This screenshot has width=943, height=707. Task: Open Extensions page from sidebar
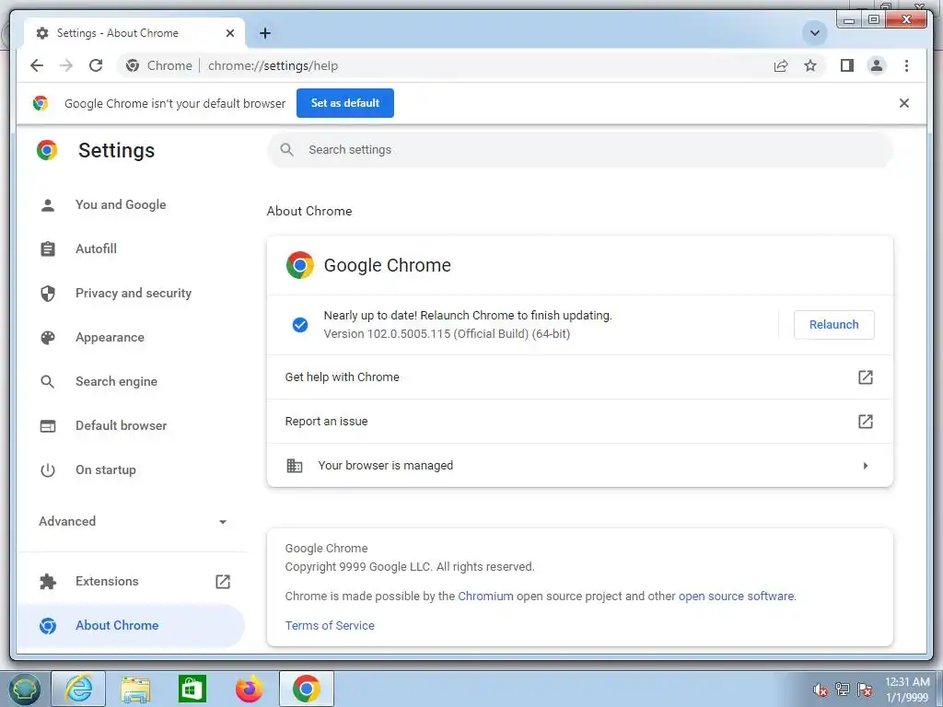pos(131,582)
